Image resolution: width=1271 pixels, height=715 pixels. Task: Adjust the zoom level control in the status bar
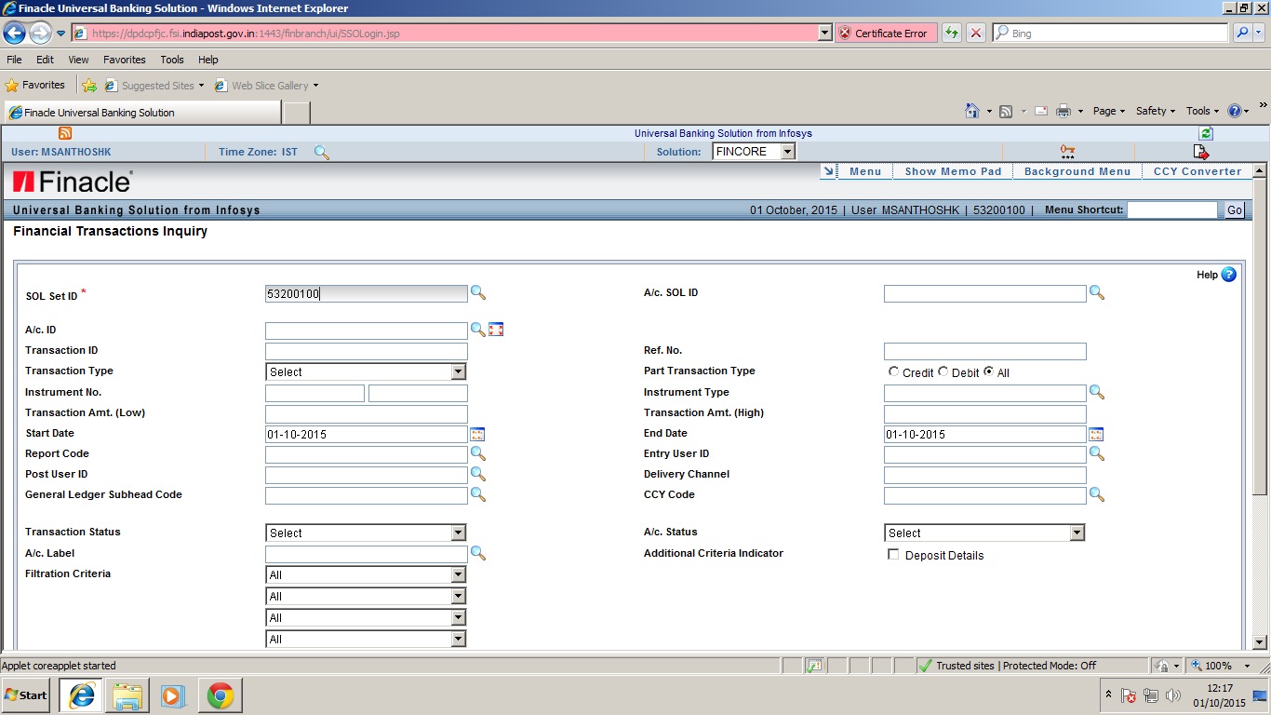coord(1221,666)
